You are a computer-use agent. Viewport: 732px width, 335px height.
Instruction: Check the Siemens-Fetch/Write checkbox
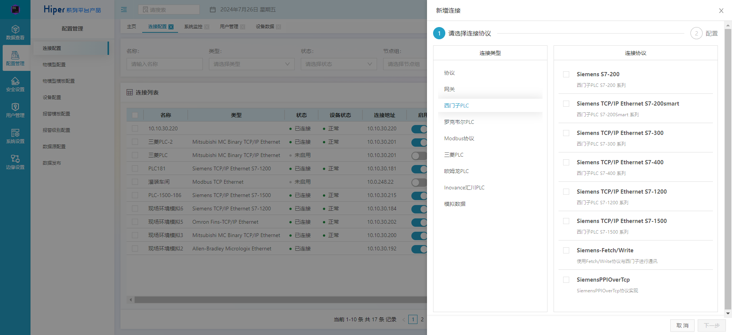coord(566,250)
